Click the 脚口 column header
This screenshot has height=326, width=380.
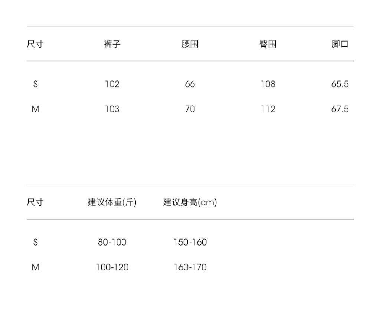[x=340, y=44]
